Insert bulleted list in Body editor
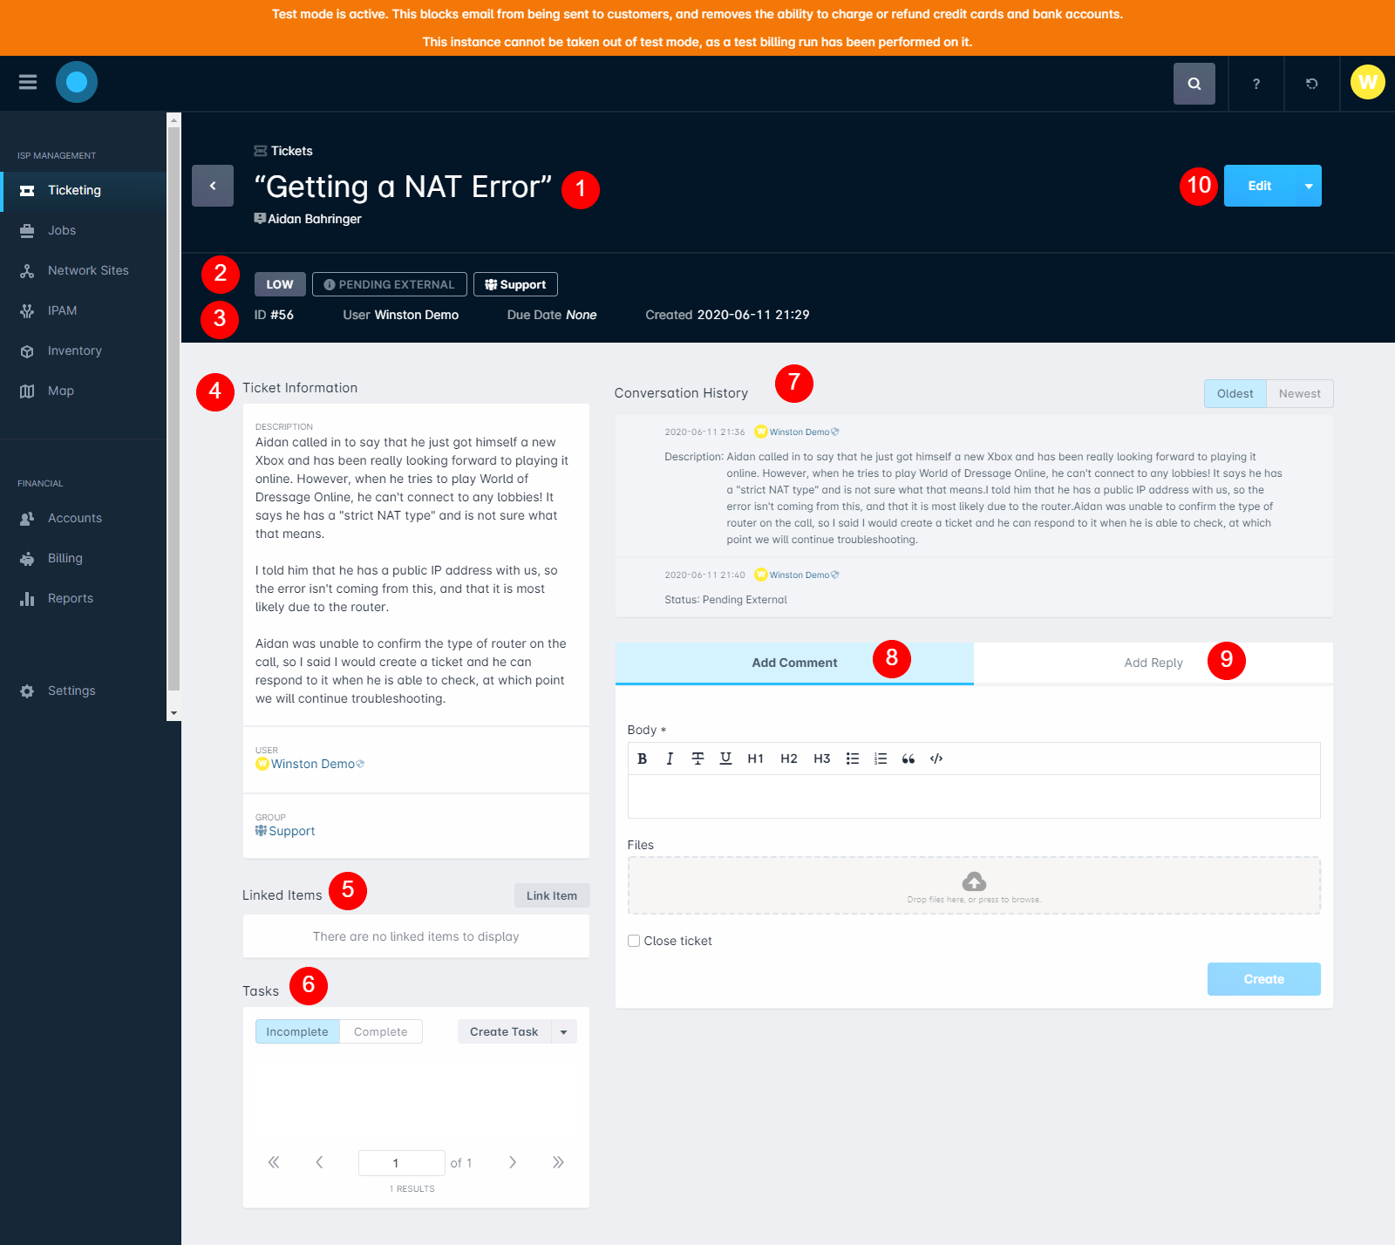The width and height of the screenshot is (1395, 1245). [x=853, y=759]
